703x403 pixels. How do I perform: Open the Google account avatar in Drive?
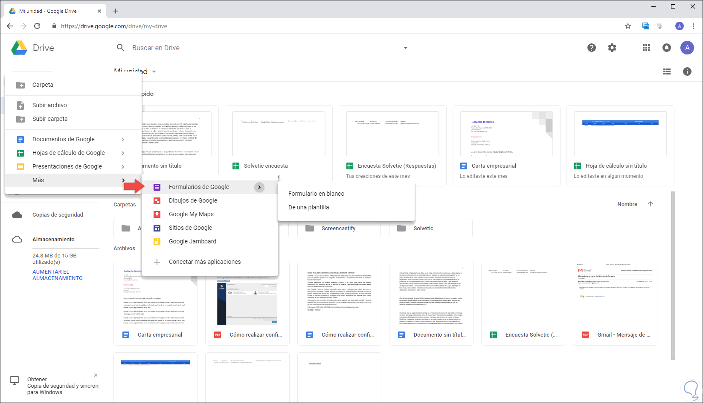tap(687, 48)
